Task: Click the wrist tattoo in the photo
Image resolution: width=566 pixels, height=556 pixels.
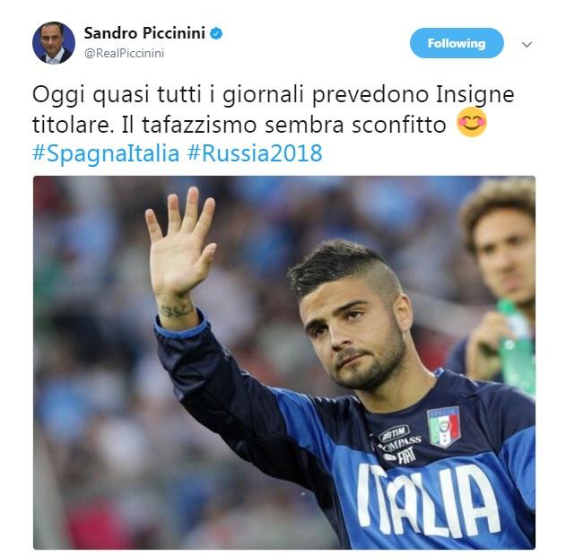Action: [176, 309]
